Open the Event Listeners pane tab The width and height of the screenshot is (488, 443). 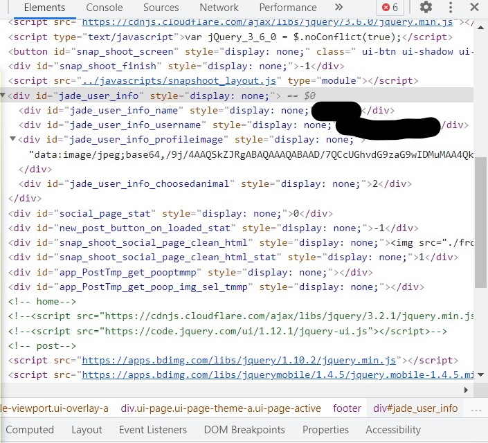(153, 430)
